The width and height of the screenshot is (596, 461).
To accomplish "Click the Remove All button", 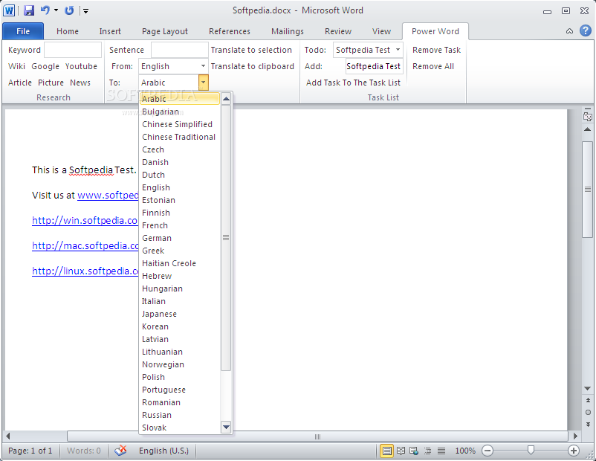I will [433, 66].
